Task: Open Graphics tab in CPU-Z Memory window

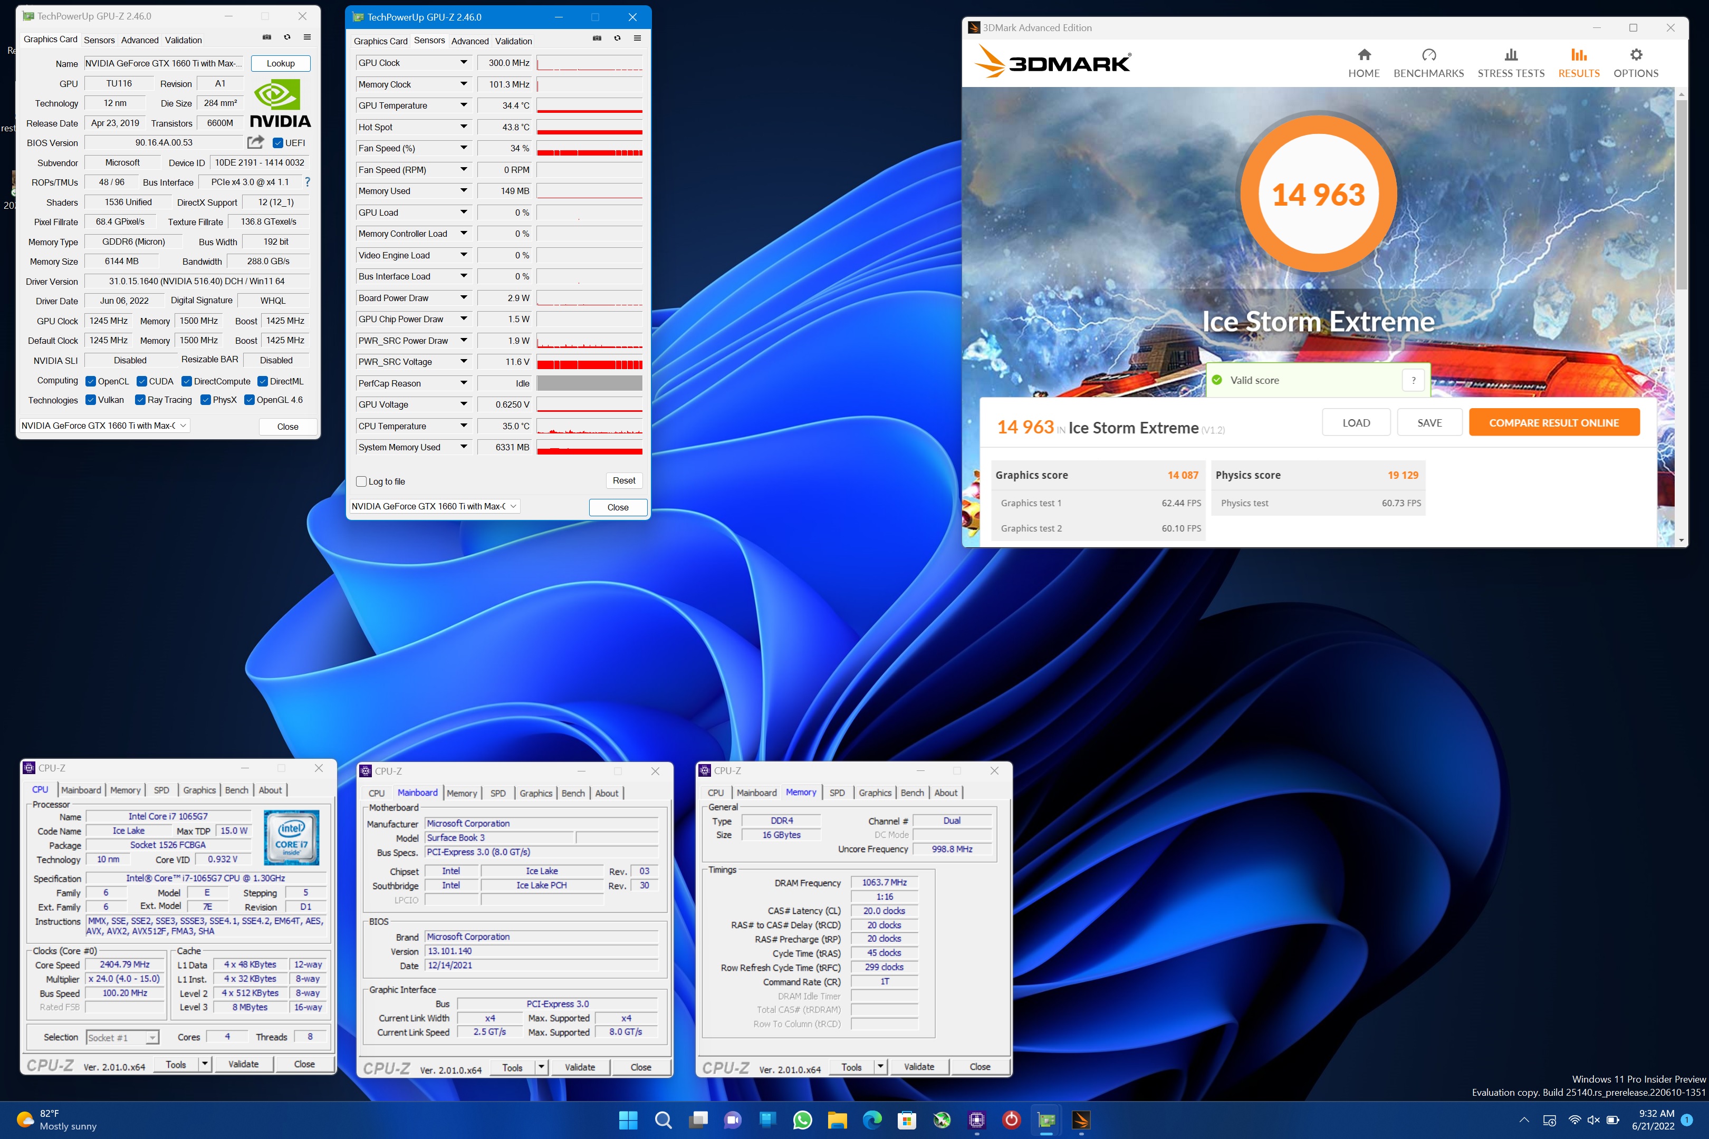Action: tap(875, 793)
